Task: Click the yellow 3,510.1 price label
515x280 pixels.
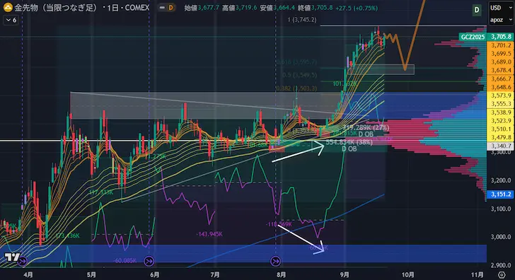Action: 501,129
